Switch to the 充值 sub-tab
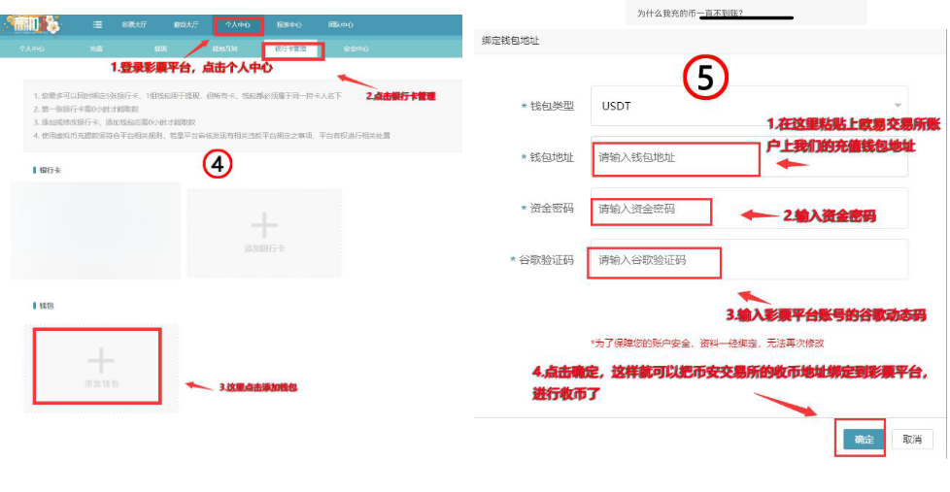Viewport: 950px width, 492px height. (96, 48)
